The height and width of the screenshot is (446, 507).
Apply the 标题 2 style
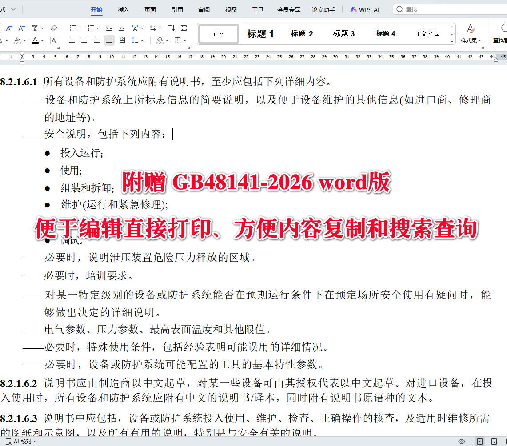pos(302,34)
